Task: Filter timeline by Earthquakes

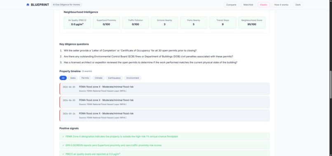Action: pos(115,78)
